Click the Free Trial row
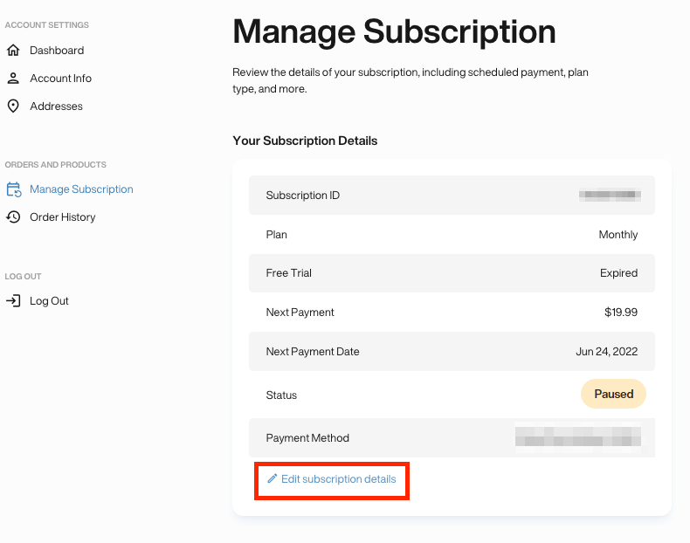 452,273
